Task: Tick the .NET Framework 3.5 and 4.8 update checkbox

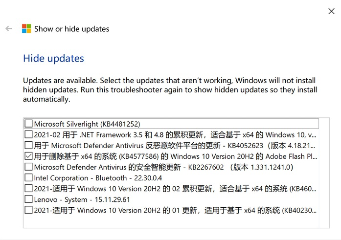Action: tap(29, 135)
